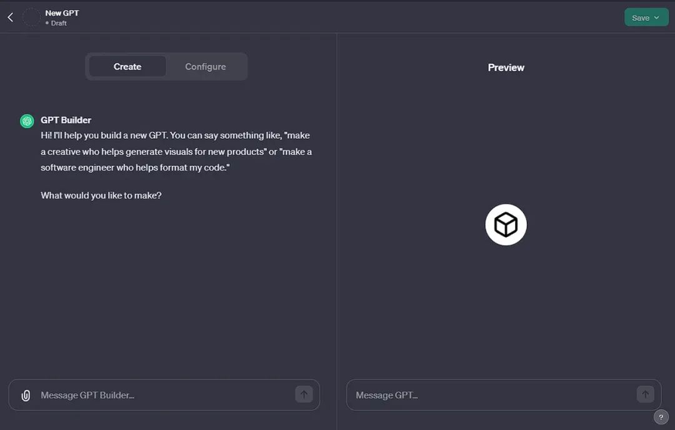Click the cube icon in Preview pane
This screenshot has height=430, width=675.
[x=506, y=225]
